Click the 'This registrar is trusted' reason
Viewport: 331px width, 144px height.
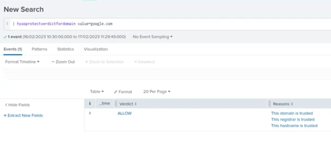click(293, 120)
